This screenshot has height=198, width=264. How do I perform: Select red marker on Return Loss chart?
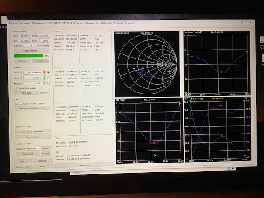tap(222, 72)
